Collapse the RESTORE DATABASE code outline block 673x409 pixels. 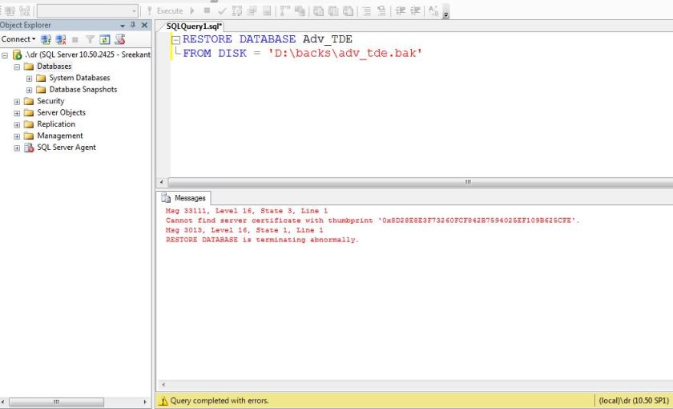tap(175, 39)
